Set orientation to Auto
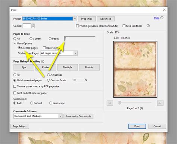177x144 pixels. pyautogui.click(x=15, y=103)
